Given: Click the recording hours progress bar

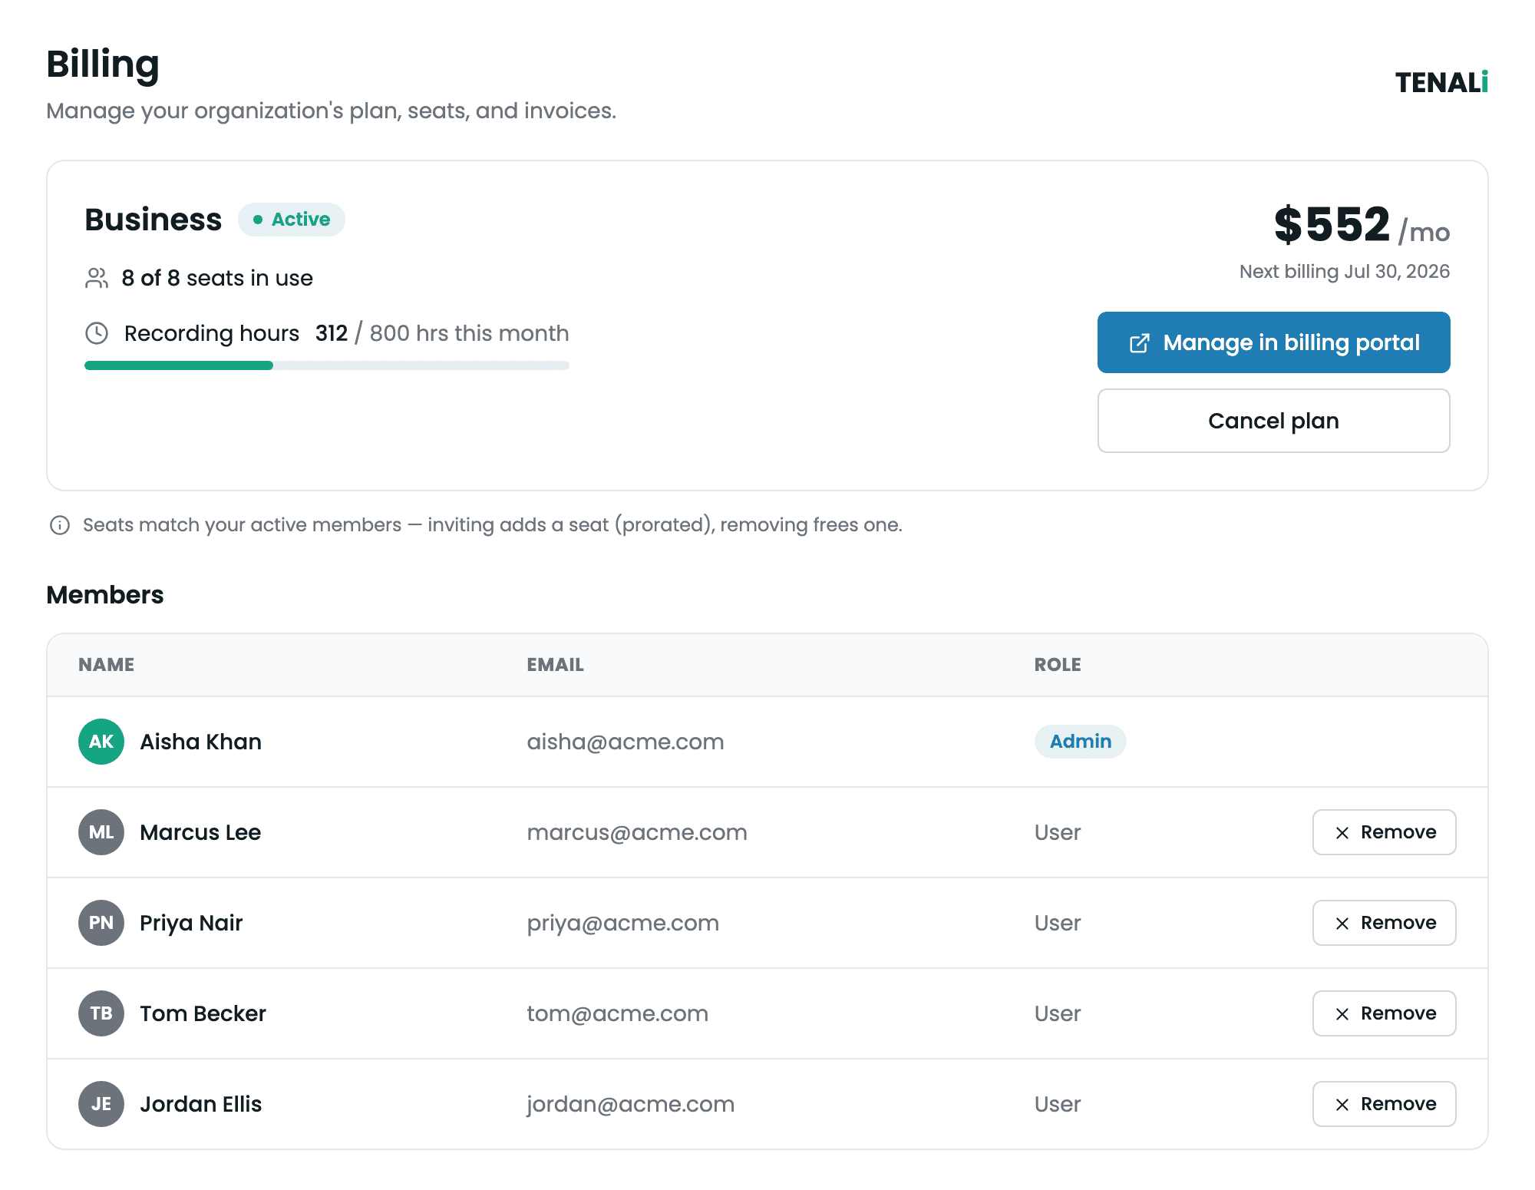Looking at the screenshot, I should [327, 365].
